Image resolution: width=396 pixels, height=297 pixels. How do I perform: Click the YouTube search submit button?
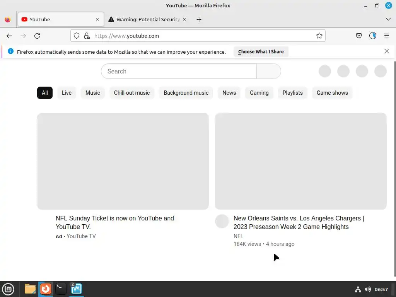pyautogui.click(x=269, y=71)
